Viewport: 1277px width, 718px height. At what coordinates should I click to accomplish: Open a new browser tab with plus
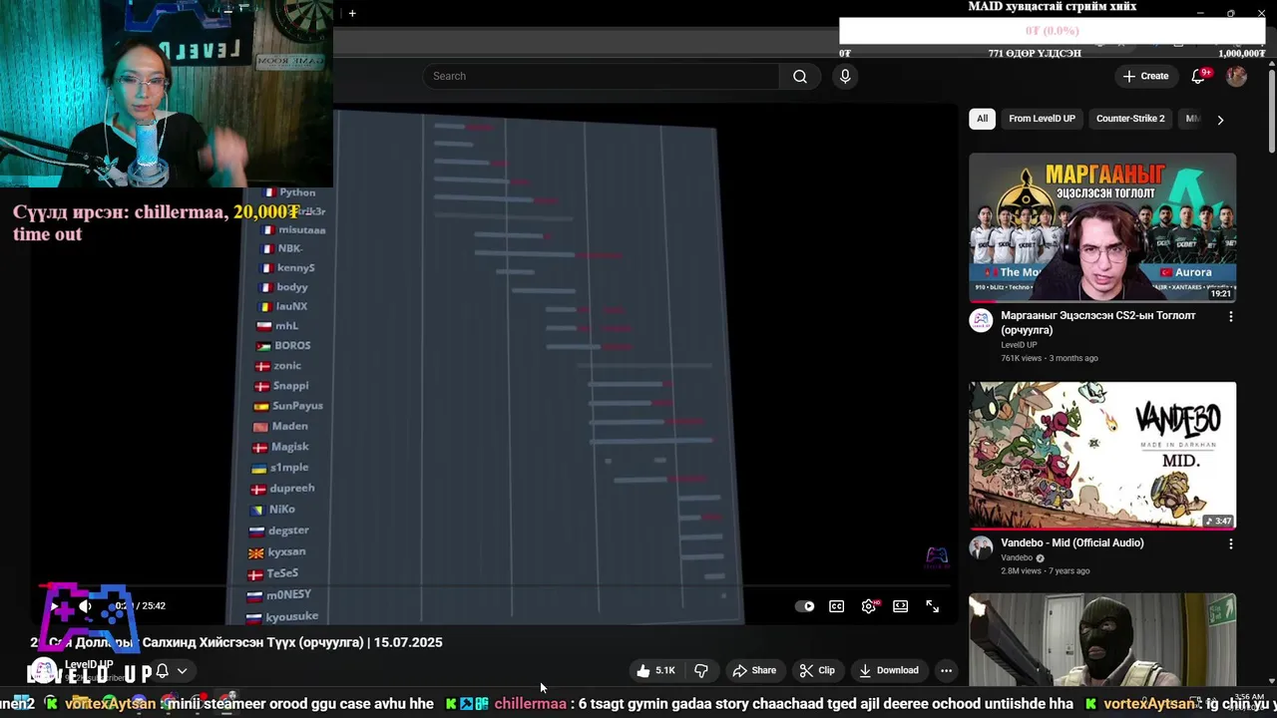point(352,13)
